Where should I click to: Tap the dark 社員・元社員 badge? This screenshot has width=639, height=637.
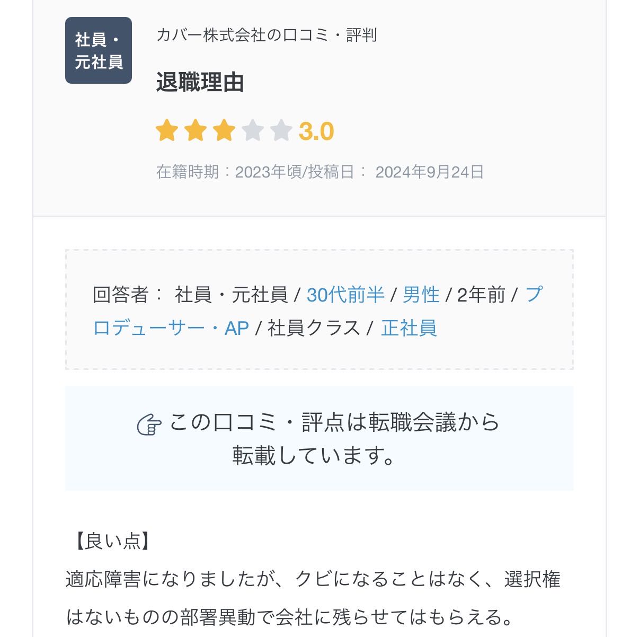coord(99,50)
